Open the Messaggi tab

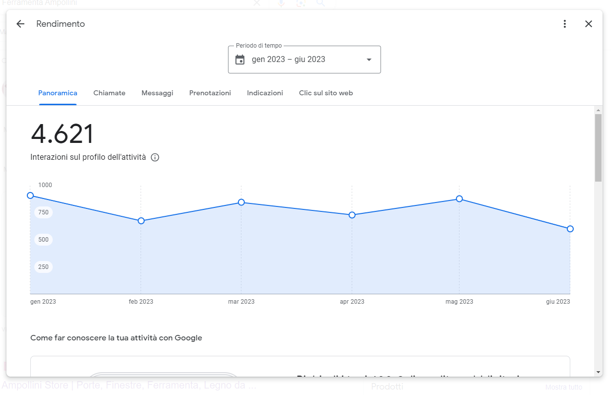(157, 93)
